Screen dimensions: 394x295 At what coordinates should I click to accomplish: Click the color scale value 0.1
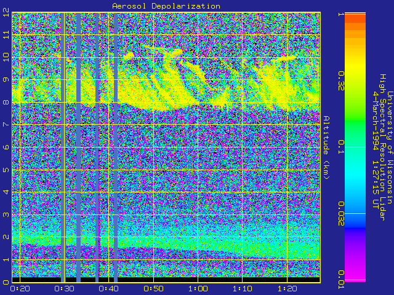(341, 147)
